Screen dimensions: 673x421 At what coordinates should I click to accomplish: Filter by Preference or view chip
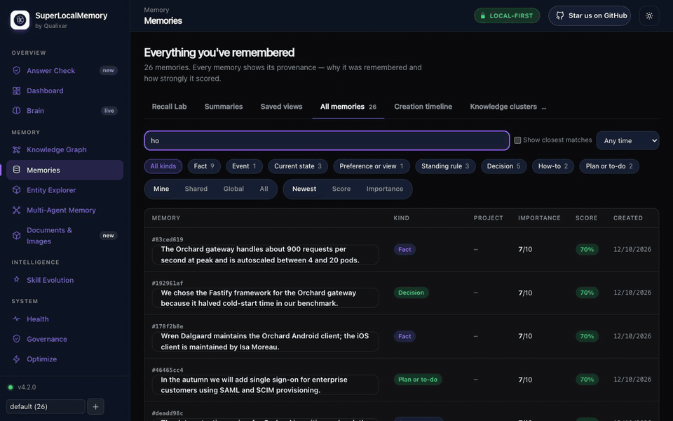tap(372, 166)
